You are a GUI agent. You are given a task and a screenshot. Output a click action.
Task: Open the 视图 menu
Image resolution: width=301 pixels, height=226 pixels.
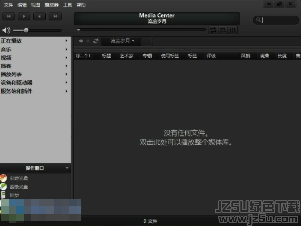click(x=35, y=5)
